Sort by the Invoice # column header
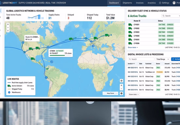The image size is (180, 125). [x=131, y=63]
